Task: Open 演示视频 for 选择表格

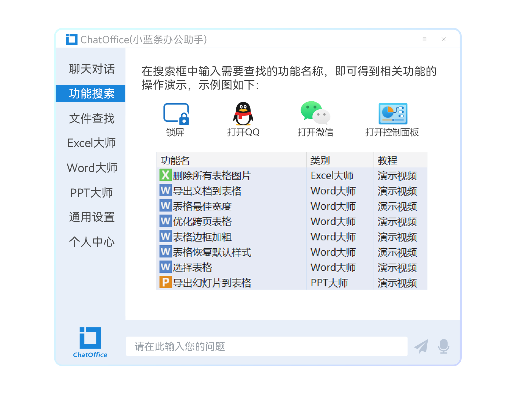Action: (397, 268)
